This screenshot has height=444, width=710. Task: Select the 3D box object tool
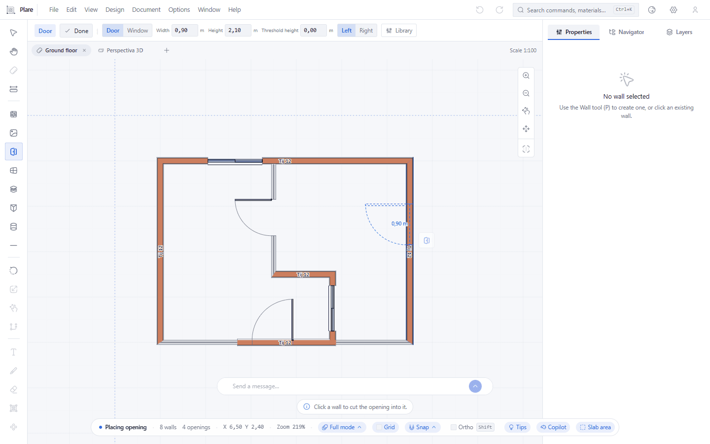click(x=14, y=208)
